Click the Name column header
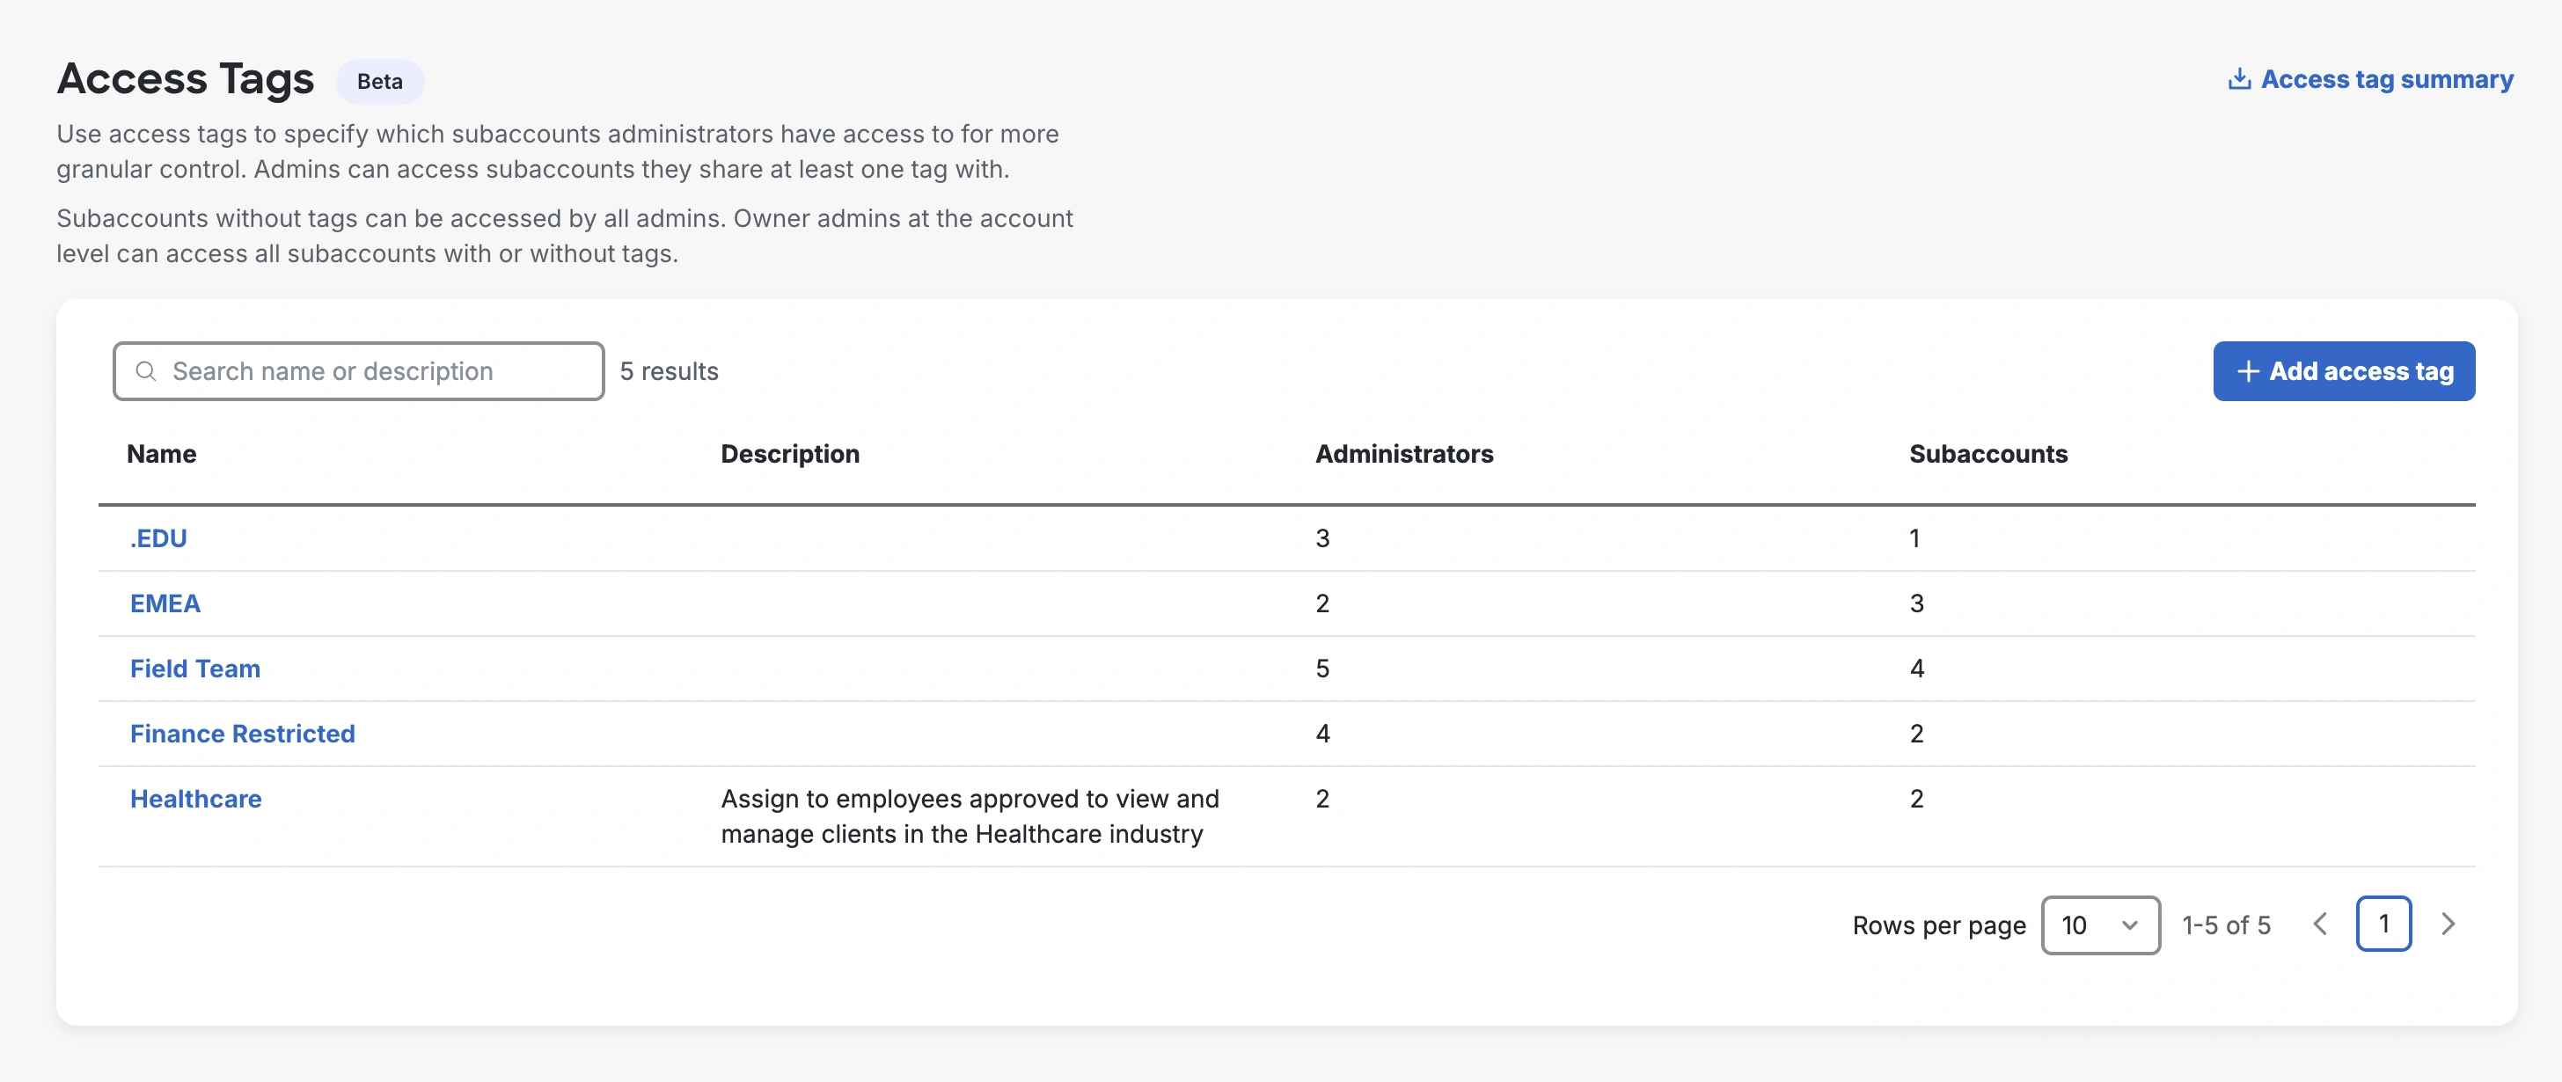 (161, 454)
